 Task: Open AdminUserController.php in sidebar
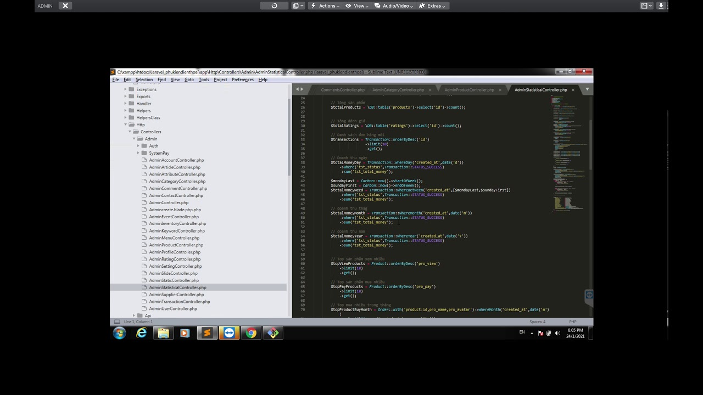[173, 309]
